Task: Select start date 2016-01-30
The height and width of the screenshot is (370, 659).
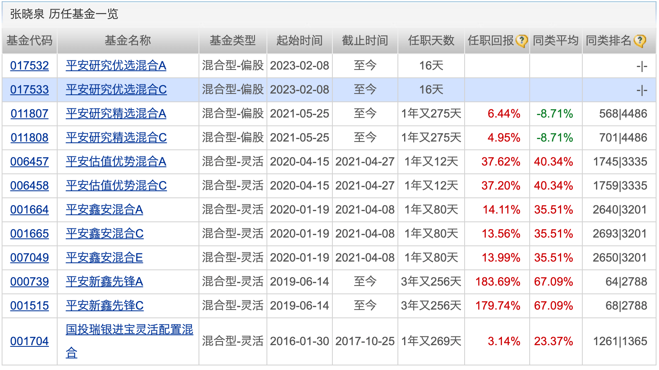Action: click(x=299, y=341)
